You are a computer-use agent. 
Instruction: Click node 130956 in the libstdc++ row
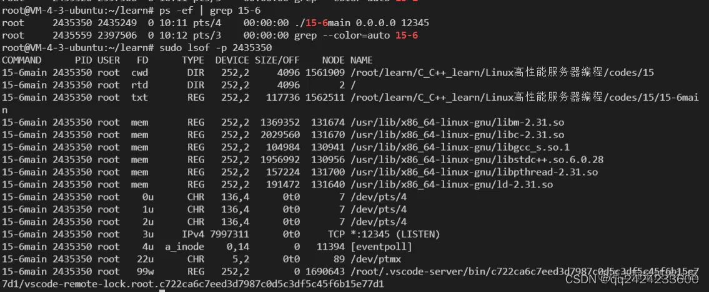pos(328,160)
